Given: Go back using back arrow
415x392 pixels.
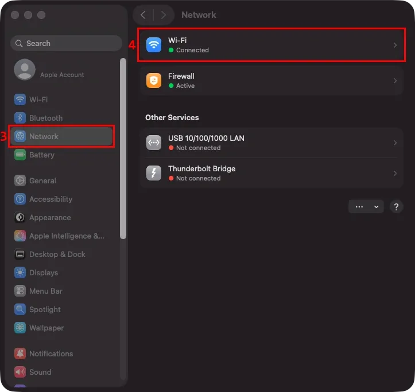Looking at the screenshot, I should point(143,15).
